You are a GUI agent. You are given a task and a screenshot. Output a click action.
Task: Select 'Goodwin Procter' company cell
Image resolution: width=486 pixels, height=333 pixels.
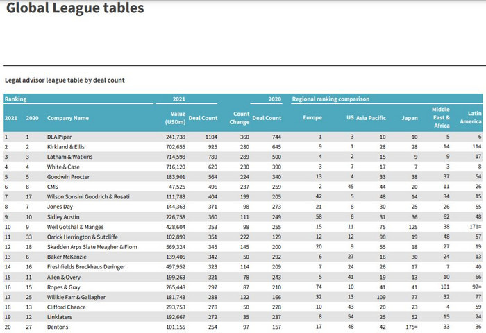(68, 177)
